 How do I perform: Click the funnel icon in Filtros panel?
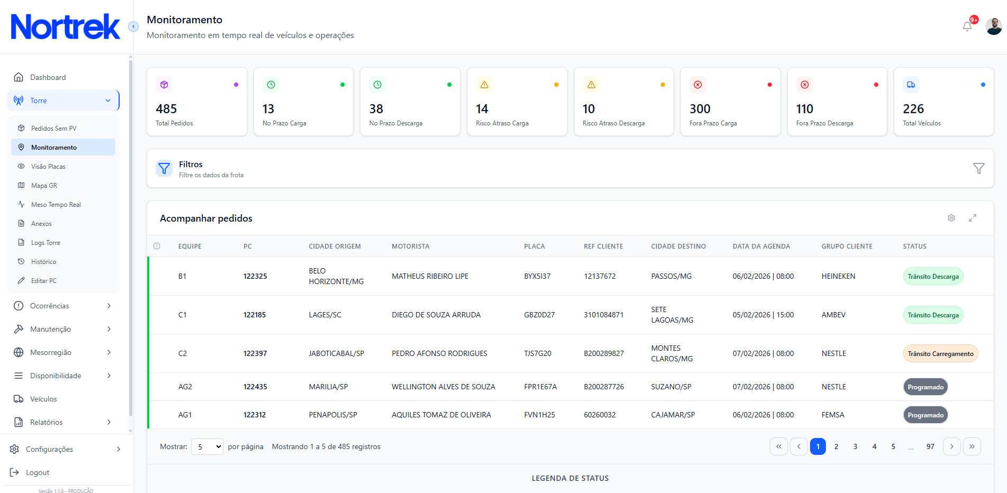(x=979, y=168)
